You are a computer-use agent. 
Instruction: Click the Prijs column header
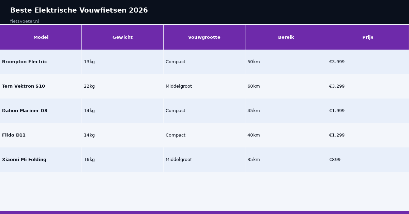(368, 37)
